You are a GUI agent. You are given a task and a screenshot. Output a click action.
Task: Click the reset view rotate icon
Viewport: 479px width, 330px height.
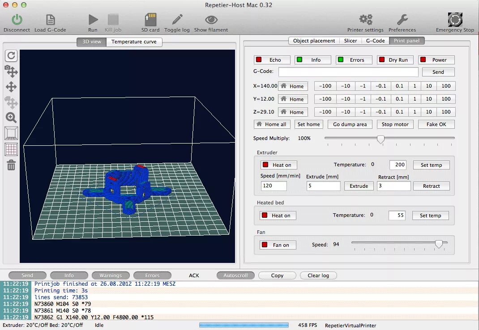point(11,55)
